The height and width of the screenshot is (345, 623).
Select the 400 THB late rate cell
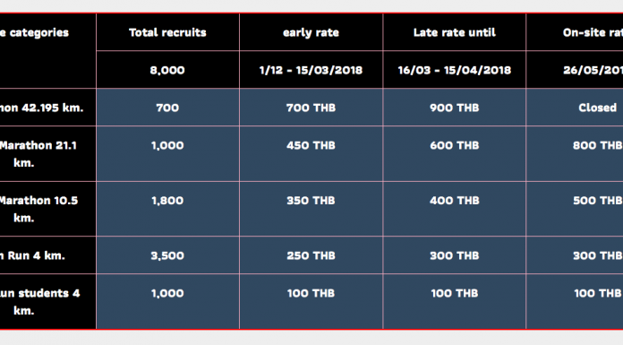(455, 209)
